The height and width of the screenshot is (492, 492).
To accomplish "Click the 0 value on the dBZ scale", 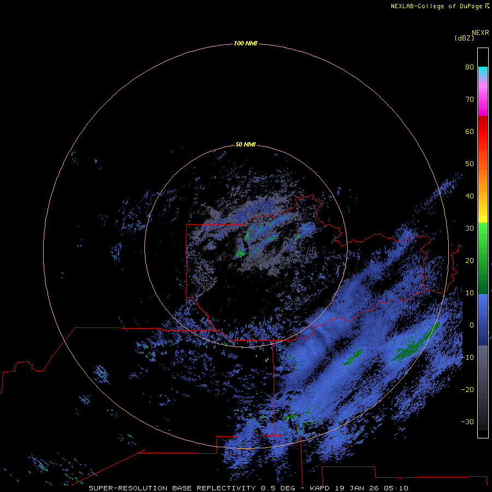I will (x=472, y=325).
